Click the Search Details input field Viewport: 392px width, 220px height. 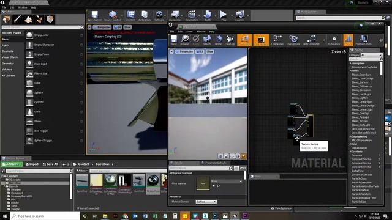202,168
